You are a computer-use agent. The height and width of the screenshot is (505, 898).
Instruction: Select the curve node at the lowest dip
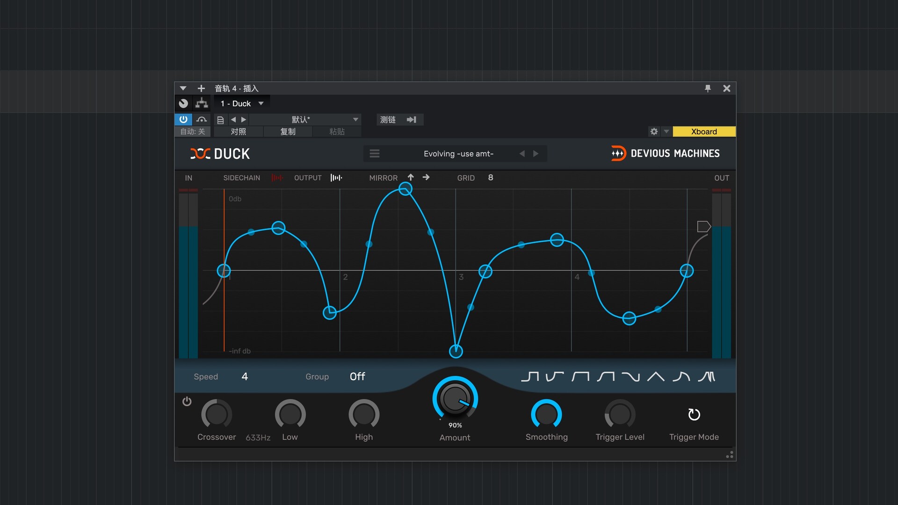click(x=456, y=351)
